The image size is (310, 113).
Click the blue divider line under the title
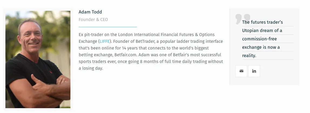pos(108,27)
